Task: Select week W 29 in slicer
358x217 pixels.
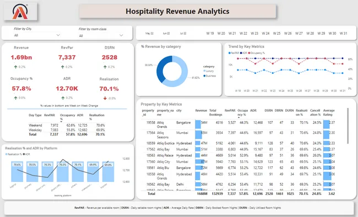Action: point(321,34)
